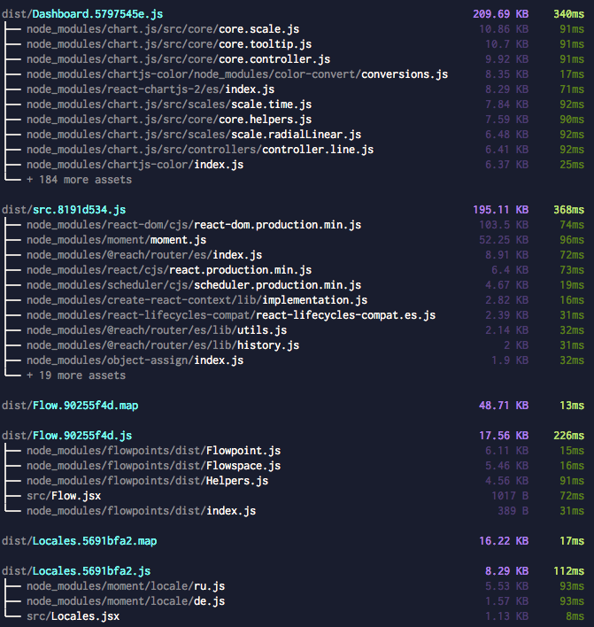The width and height of the screenshot is (594, 627).
Task: Click the 226ms build time value
Action: point(569,436)
